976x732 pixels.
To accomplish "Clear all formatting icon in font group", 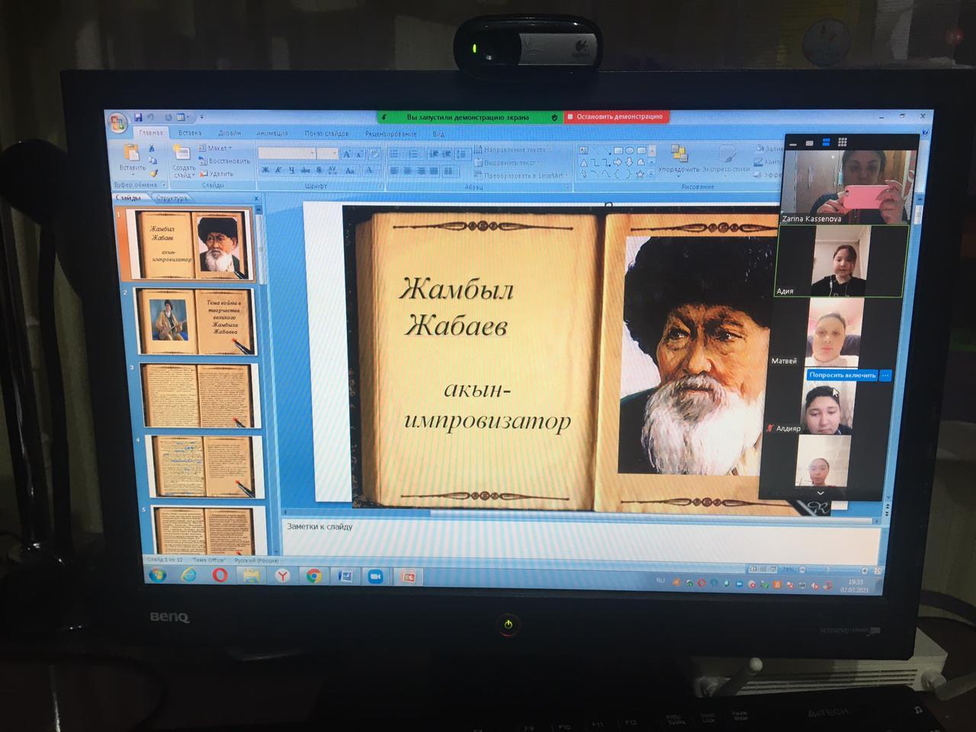I will point(374,155).
